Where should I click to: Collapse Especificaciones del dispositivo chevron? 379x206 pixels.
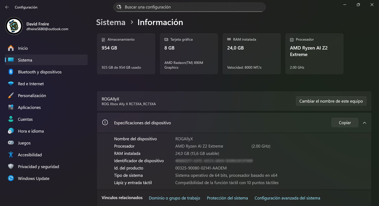[x=364, y=123]
